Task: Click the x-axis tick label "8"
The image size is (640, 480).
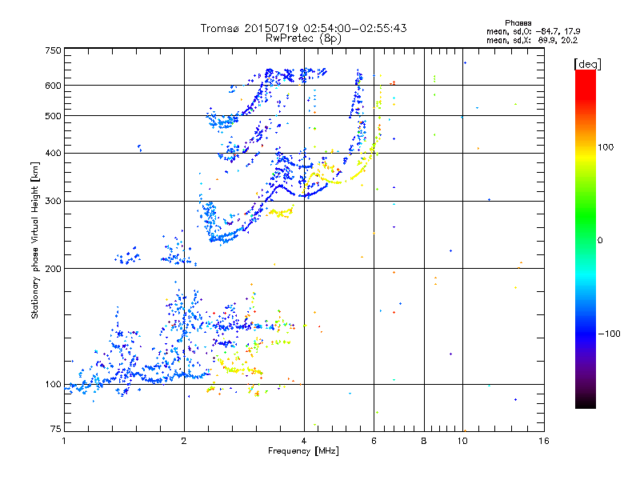Action: (424, 441)
